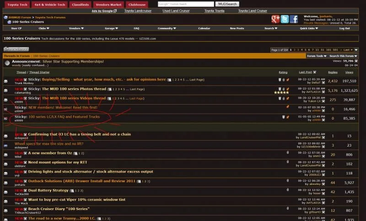Expand the Vendors dropdown menu
Image resolution: width=366 pixels, height=221 pixels.
coord(76,28)
